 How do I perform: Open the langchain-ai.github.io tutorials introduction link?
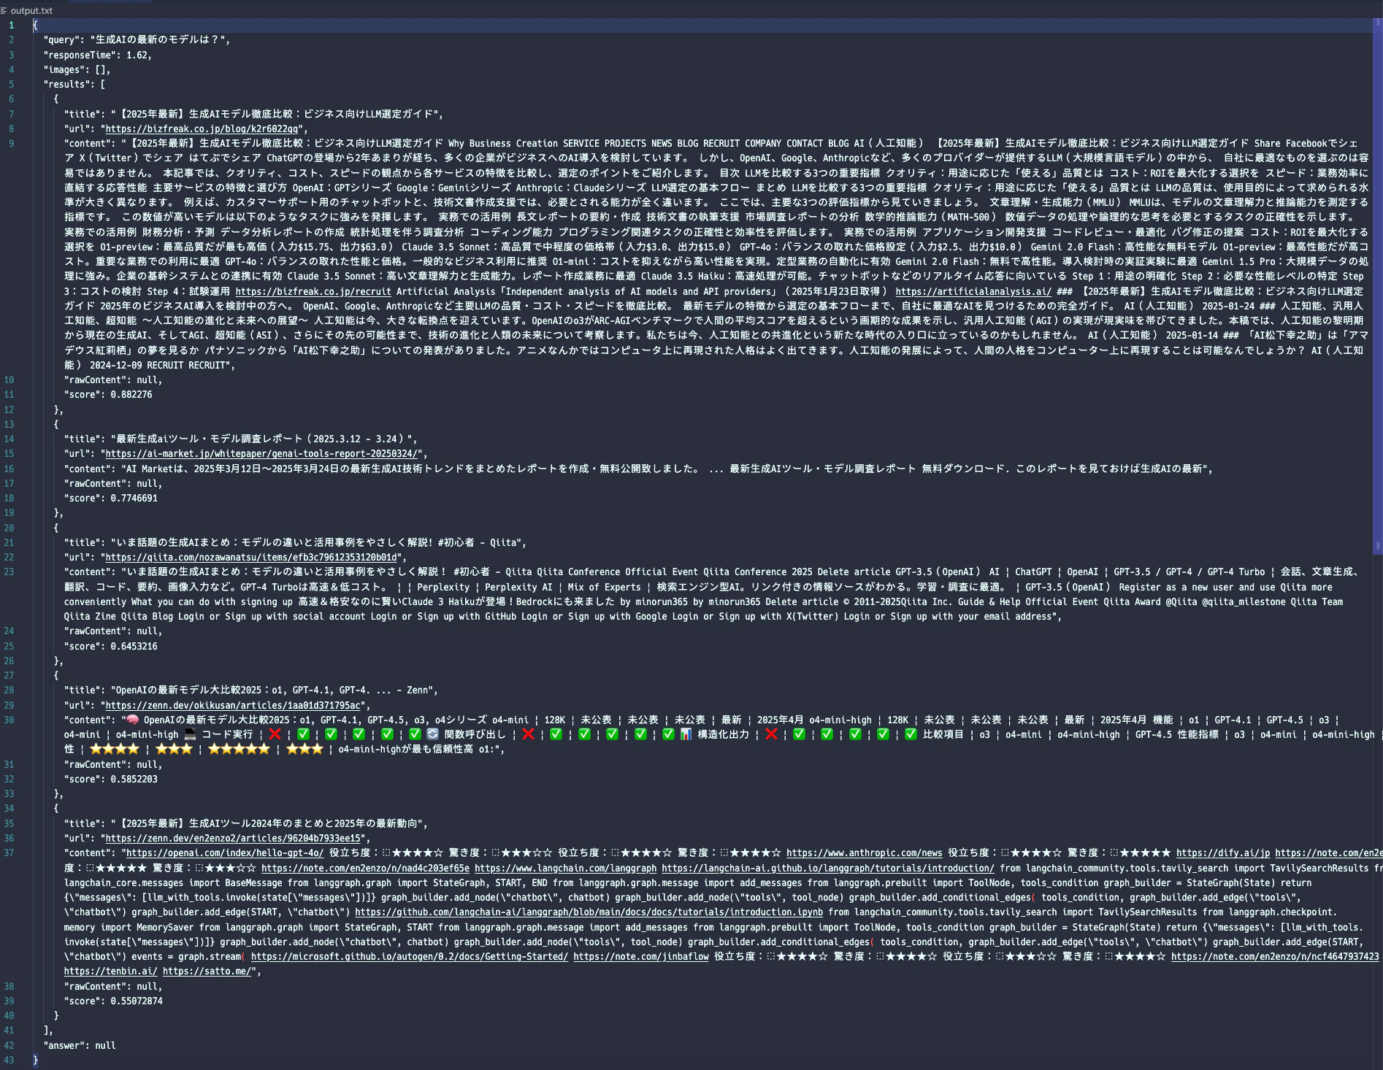[828, 869]
